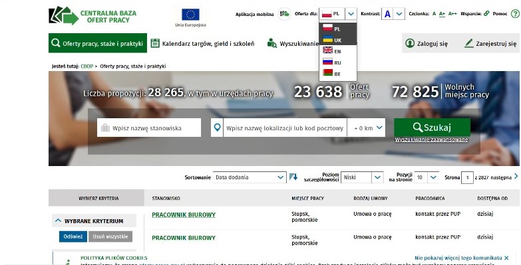Open Wyszukiwanie zaawansowane link
Image resolution: width=521 pixels, height=265 pixels.
431,139
